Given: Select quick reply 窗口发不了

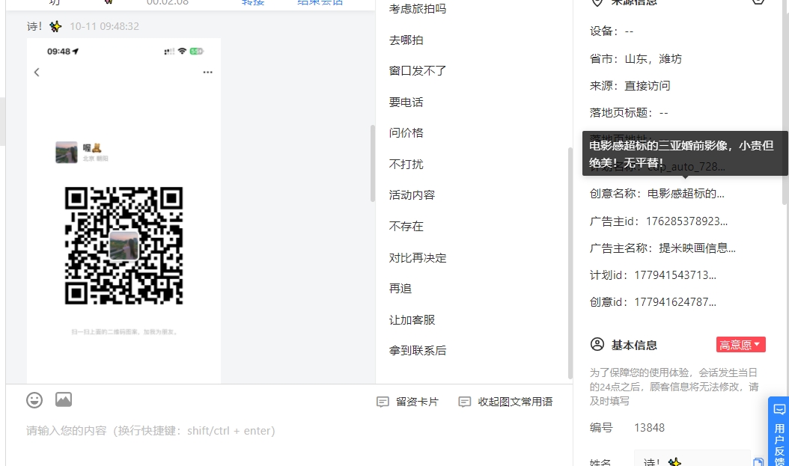Looking at the screenshot, I should tap(418, 71).
